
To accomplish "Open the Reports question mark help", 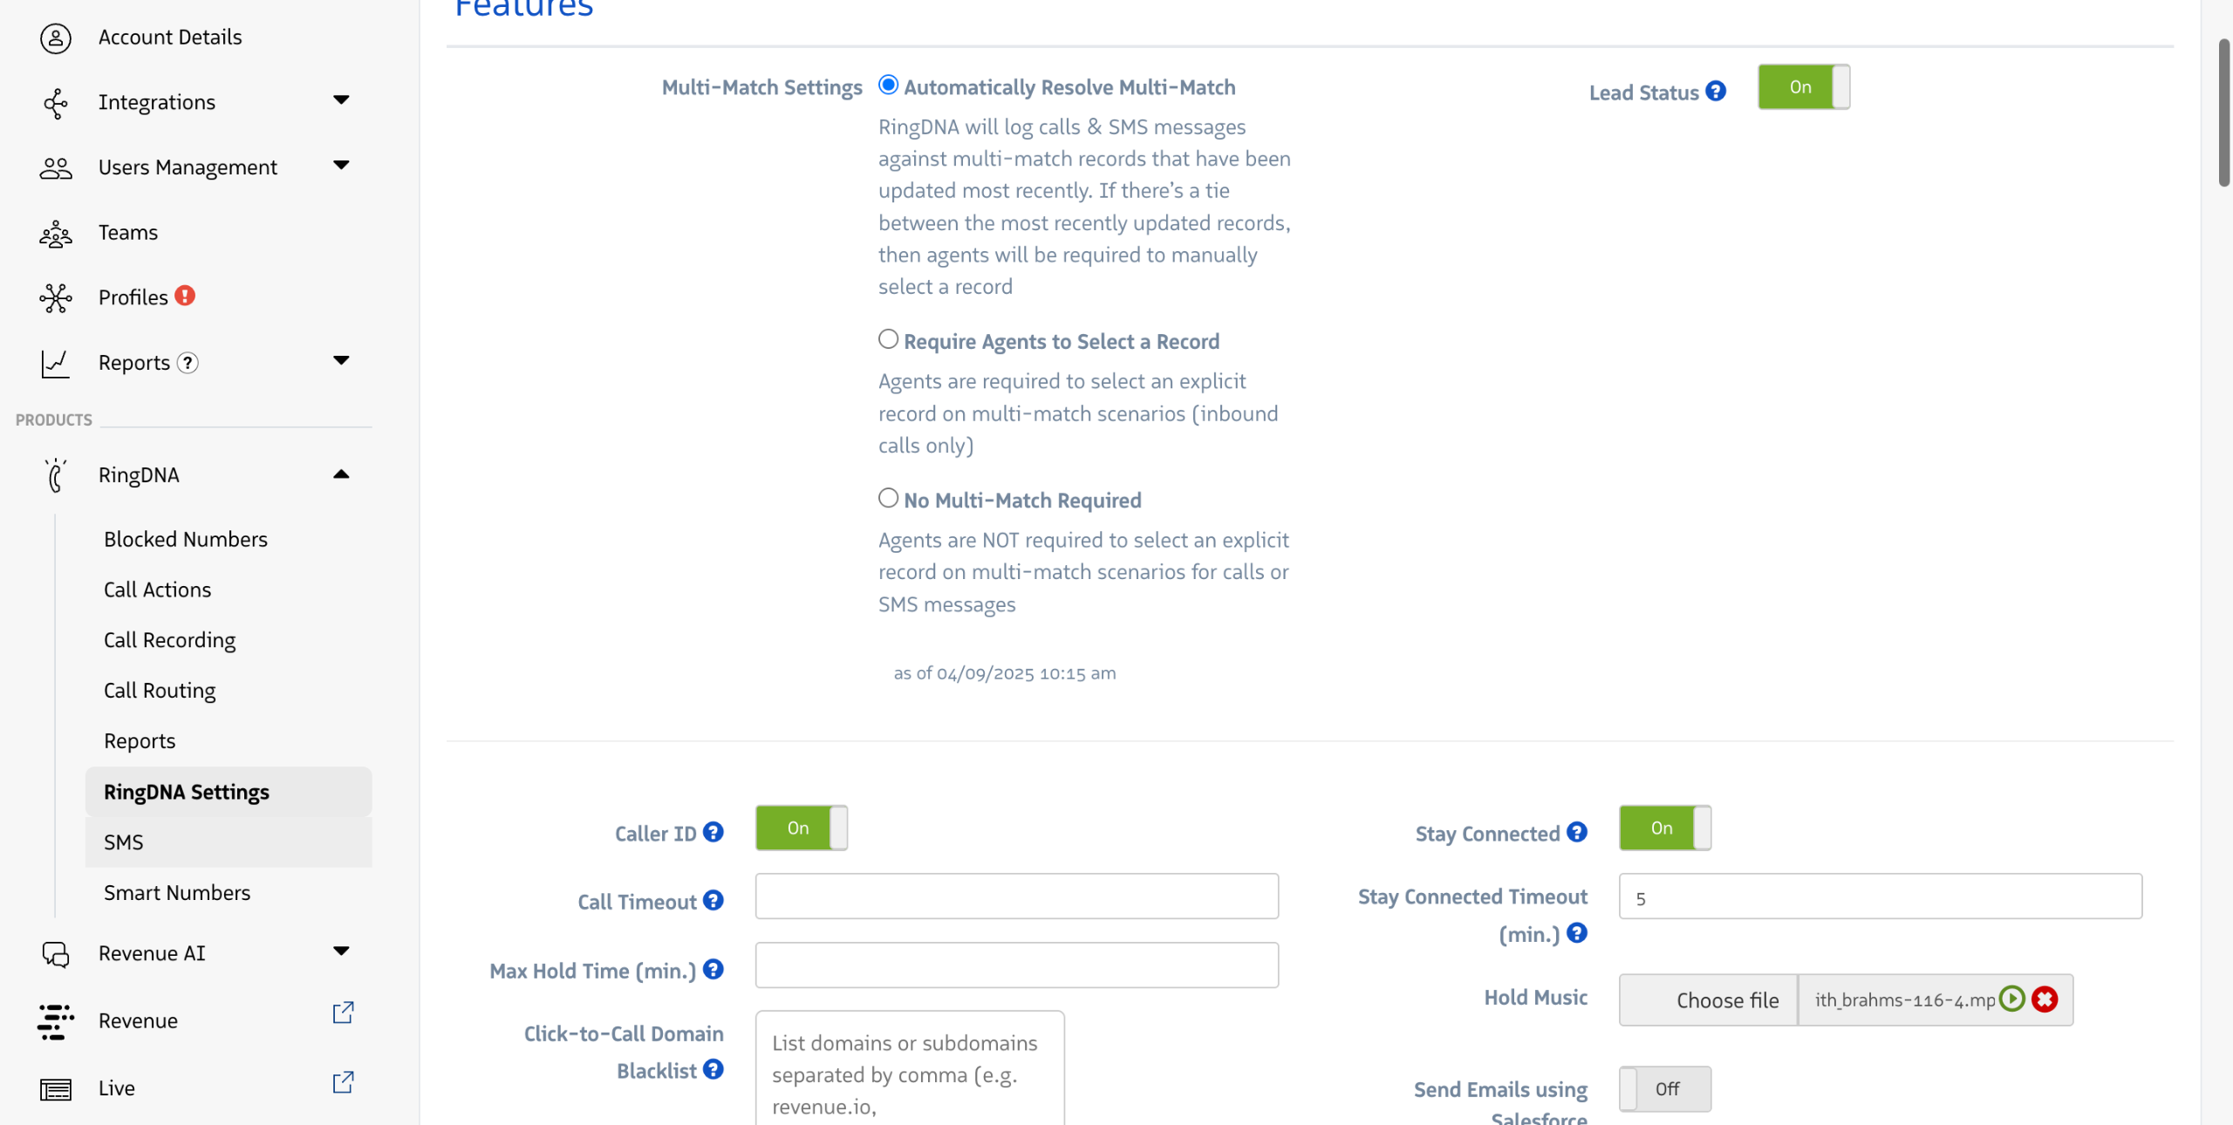I will point(188,363).
